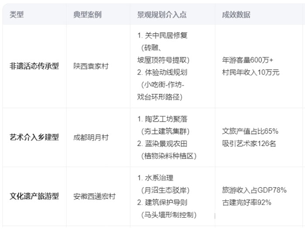Screen dimensions: 305x229
Task: Click the text 年游客量600万+
Action: 247,60
